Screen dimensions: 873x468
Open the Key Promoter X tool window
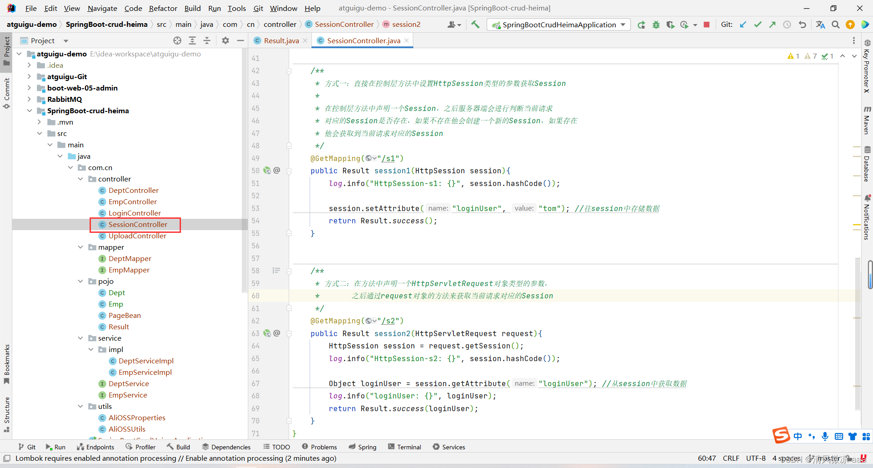pyautogui.click(x=867, y=66)
